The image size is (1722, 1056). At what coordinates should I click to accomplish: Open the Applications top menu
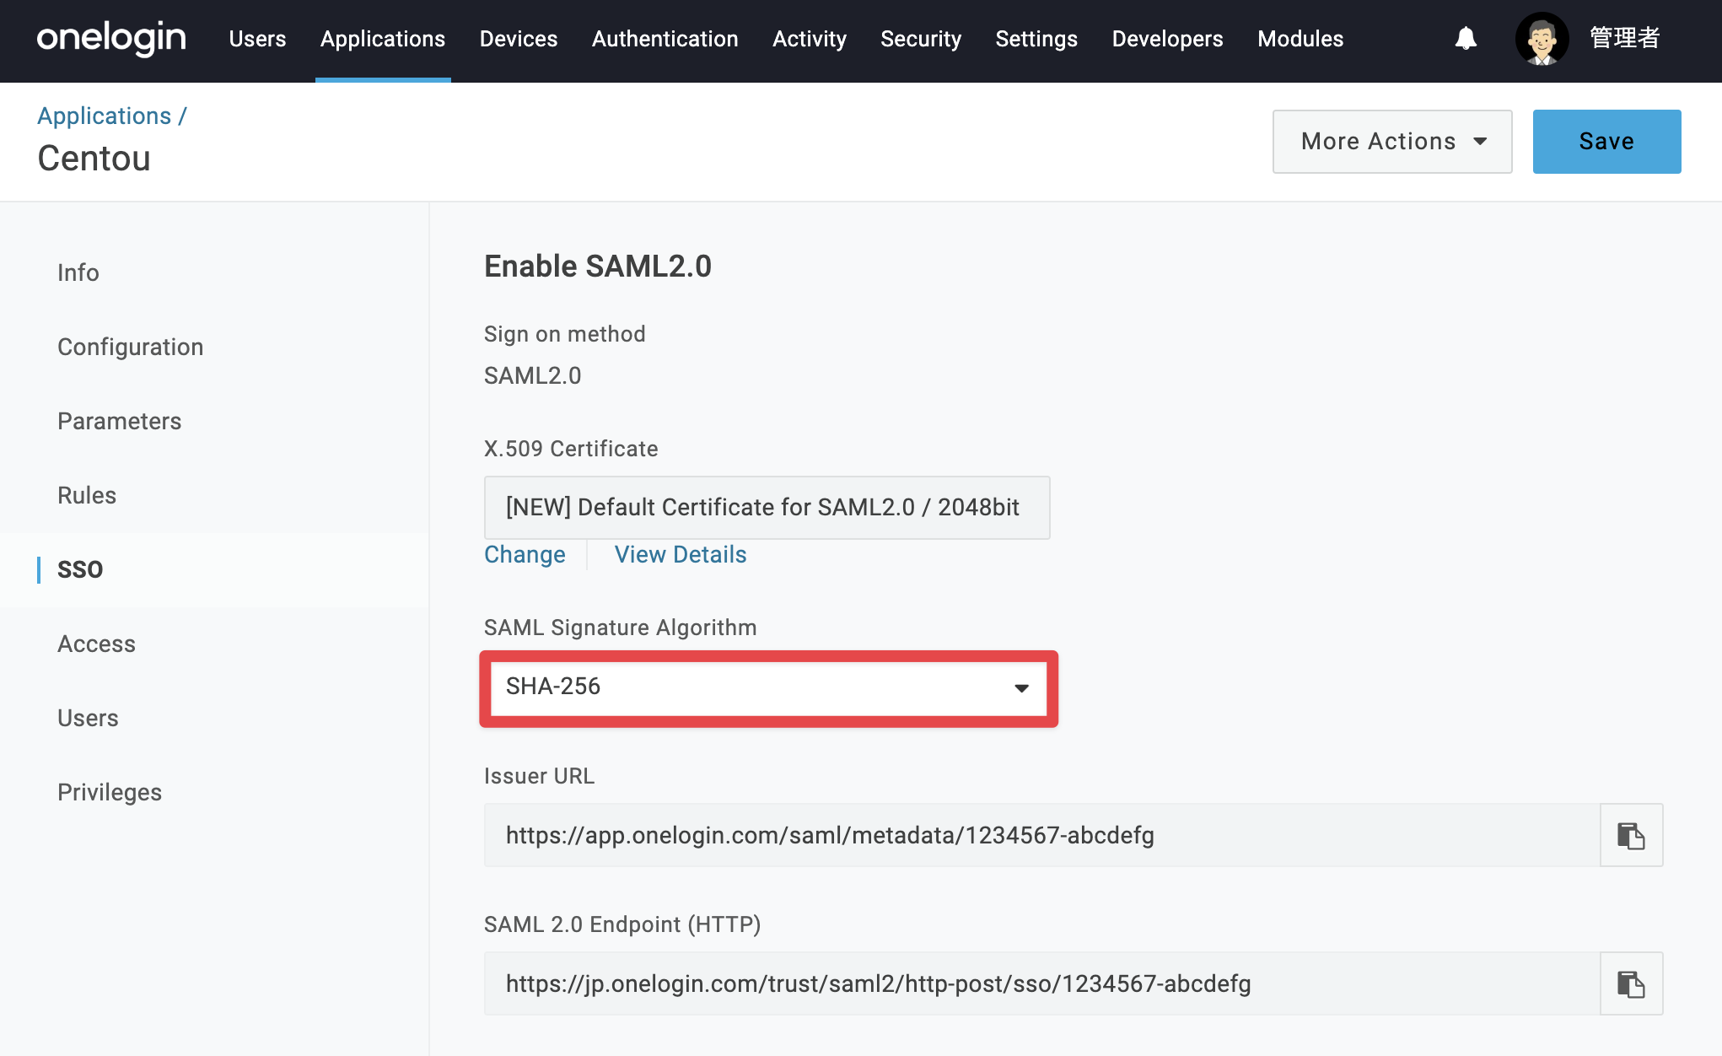[x=383, y=39]
